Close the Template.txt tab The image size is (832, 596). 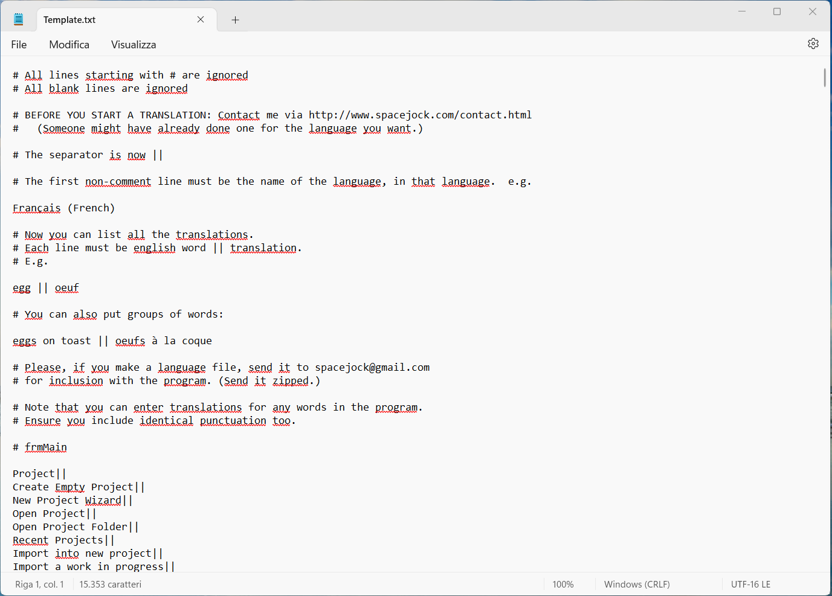(x=200, y=19)
